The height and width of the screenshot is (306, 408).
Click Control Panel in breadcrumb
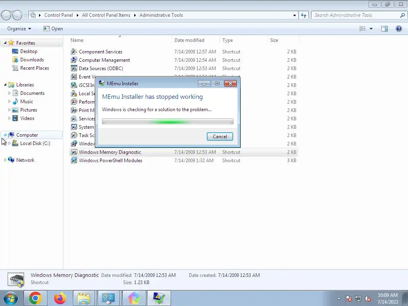[x=59, y=15]
